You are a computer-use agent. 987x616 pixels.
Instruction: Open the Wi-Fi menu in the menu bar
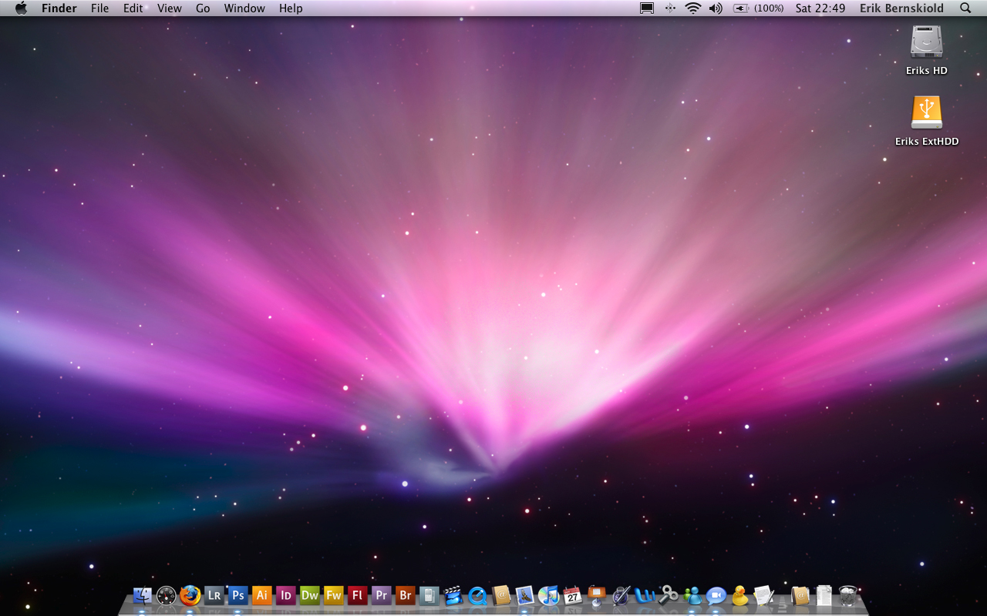[x=692, y=8]
